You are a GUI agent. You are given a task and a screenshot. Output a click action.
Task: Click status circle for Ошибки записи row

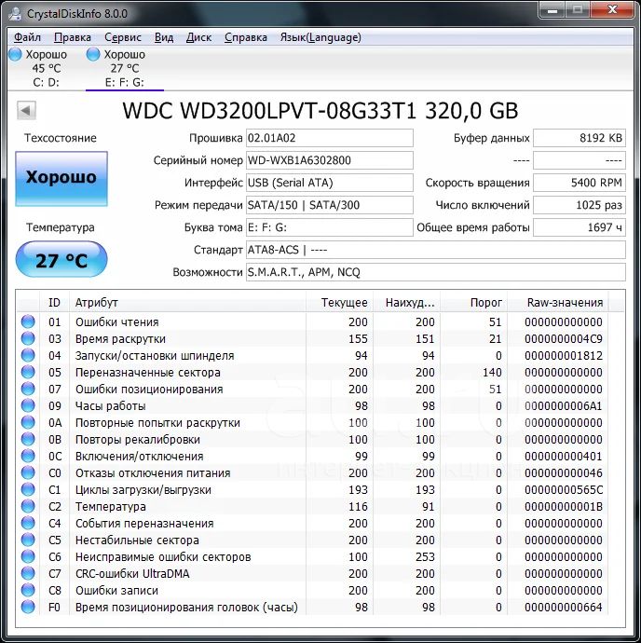tap(28, 591)
